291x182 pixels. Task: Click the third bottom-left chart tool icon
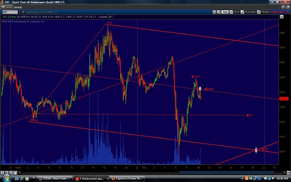pos(11,173)
